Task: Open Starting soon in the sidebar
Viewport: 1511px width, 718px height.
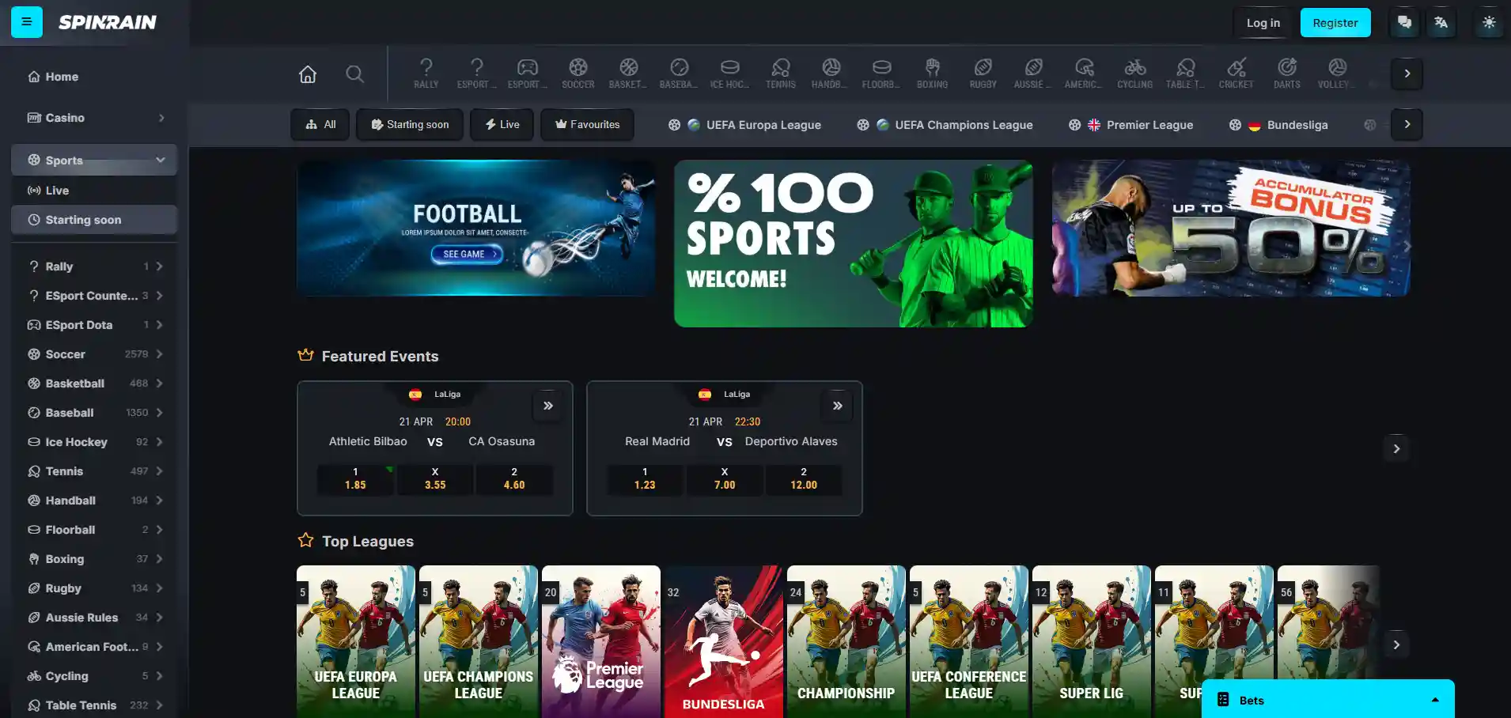Action: (x=94, y=220)
